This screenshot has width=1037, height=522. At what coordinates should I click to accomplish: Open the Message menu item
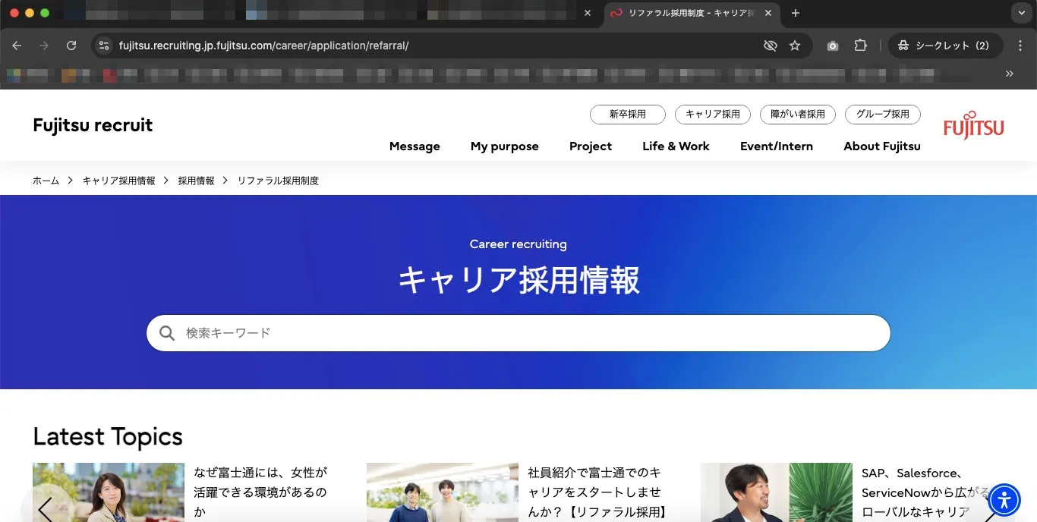pos(414,146)
